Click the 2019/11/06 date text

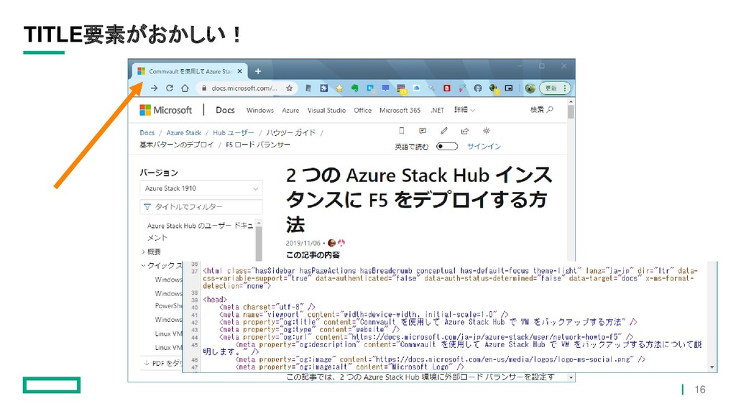[303, 243]
